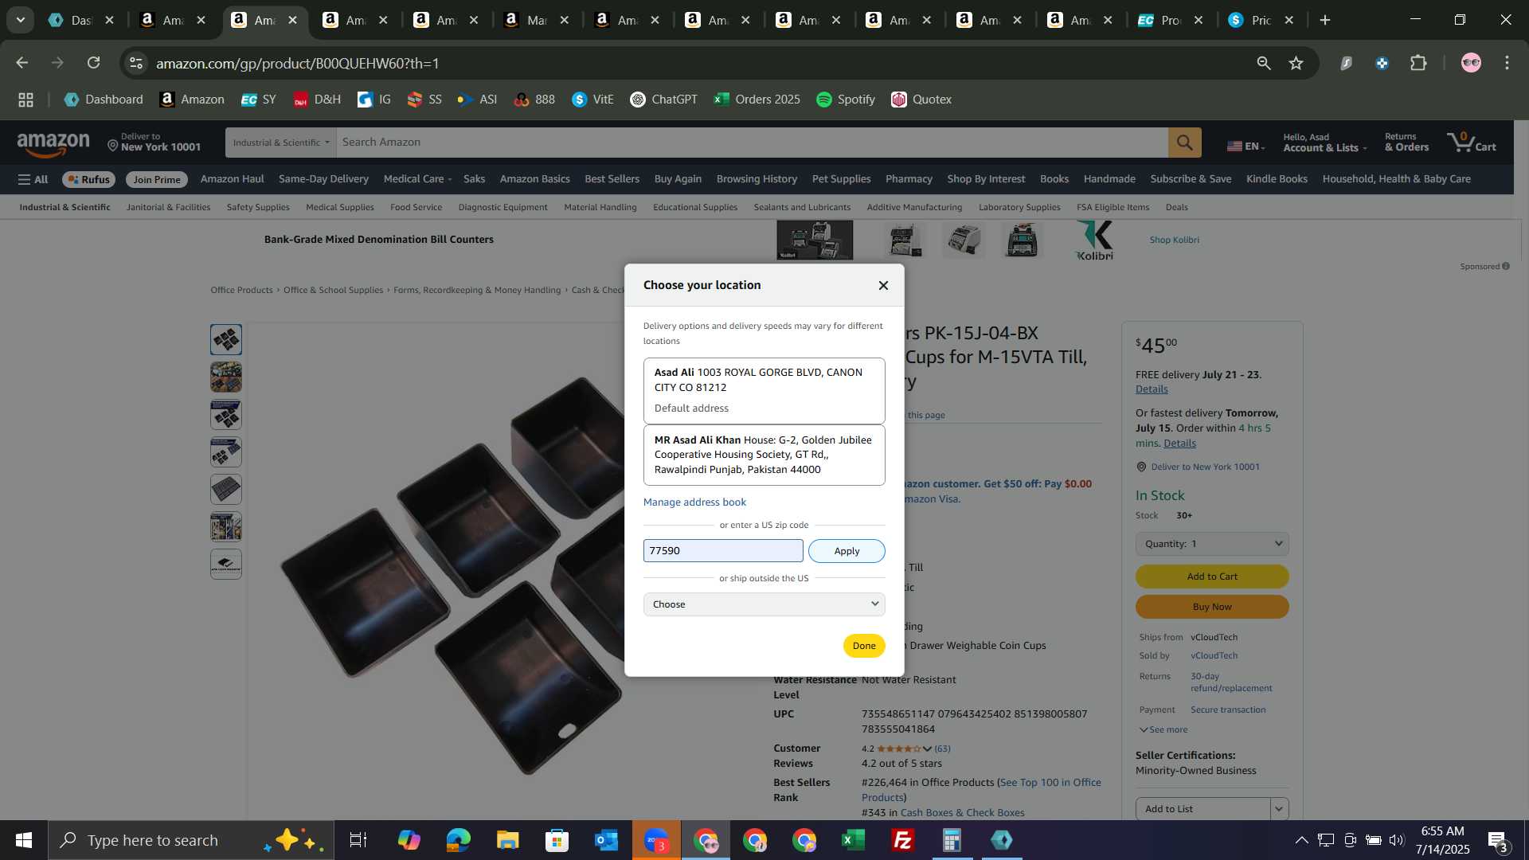Reload the page
The height and width of the screenshot is (860, 1529).
click(x=93, y=63)
